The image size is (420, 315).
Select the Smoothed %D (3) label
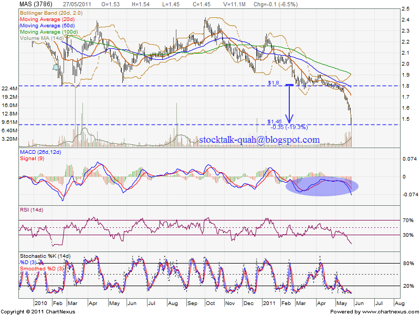41,268
